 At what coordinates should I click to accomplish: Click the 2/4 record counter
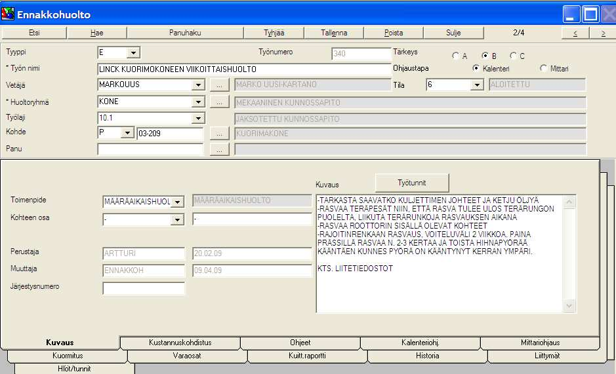(518, 33)
